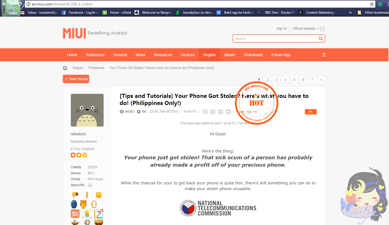The width and height of the screenshot is (389, 225).
Task: Expand the Official Website dropdown
Action: click(305, 29)
